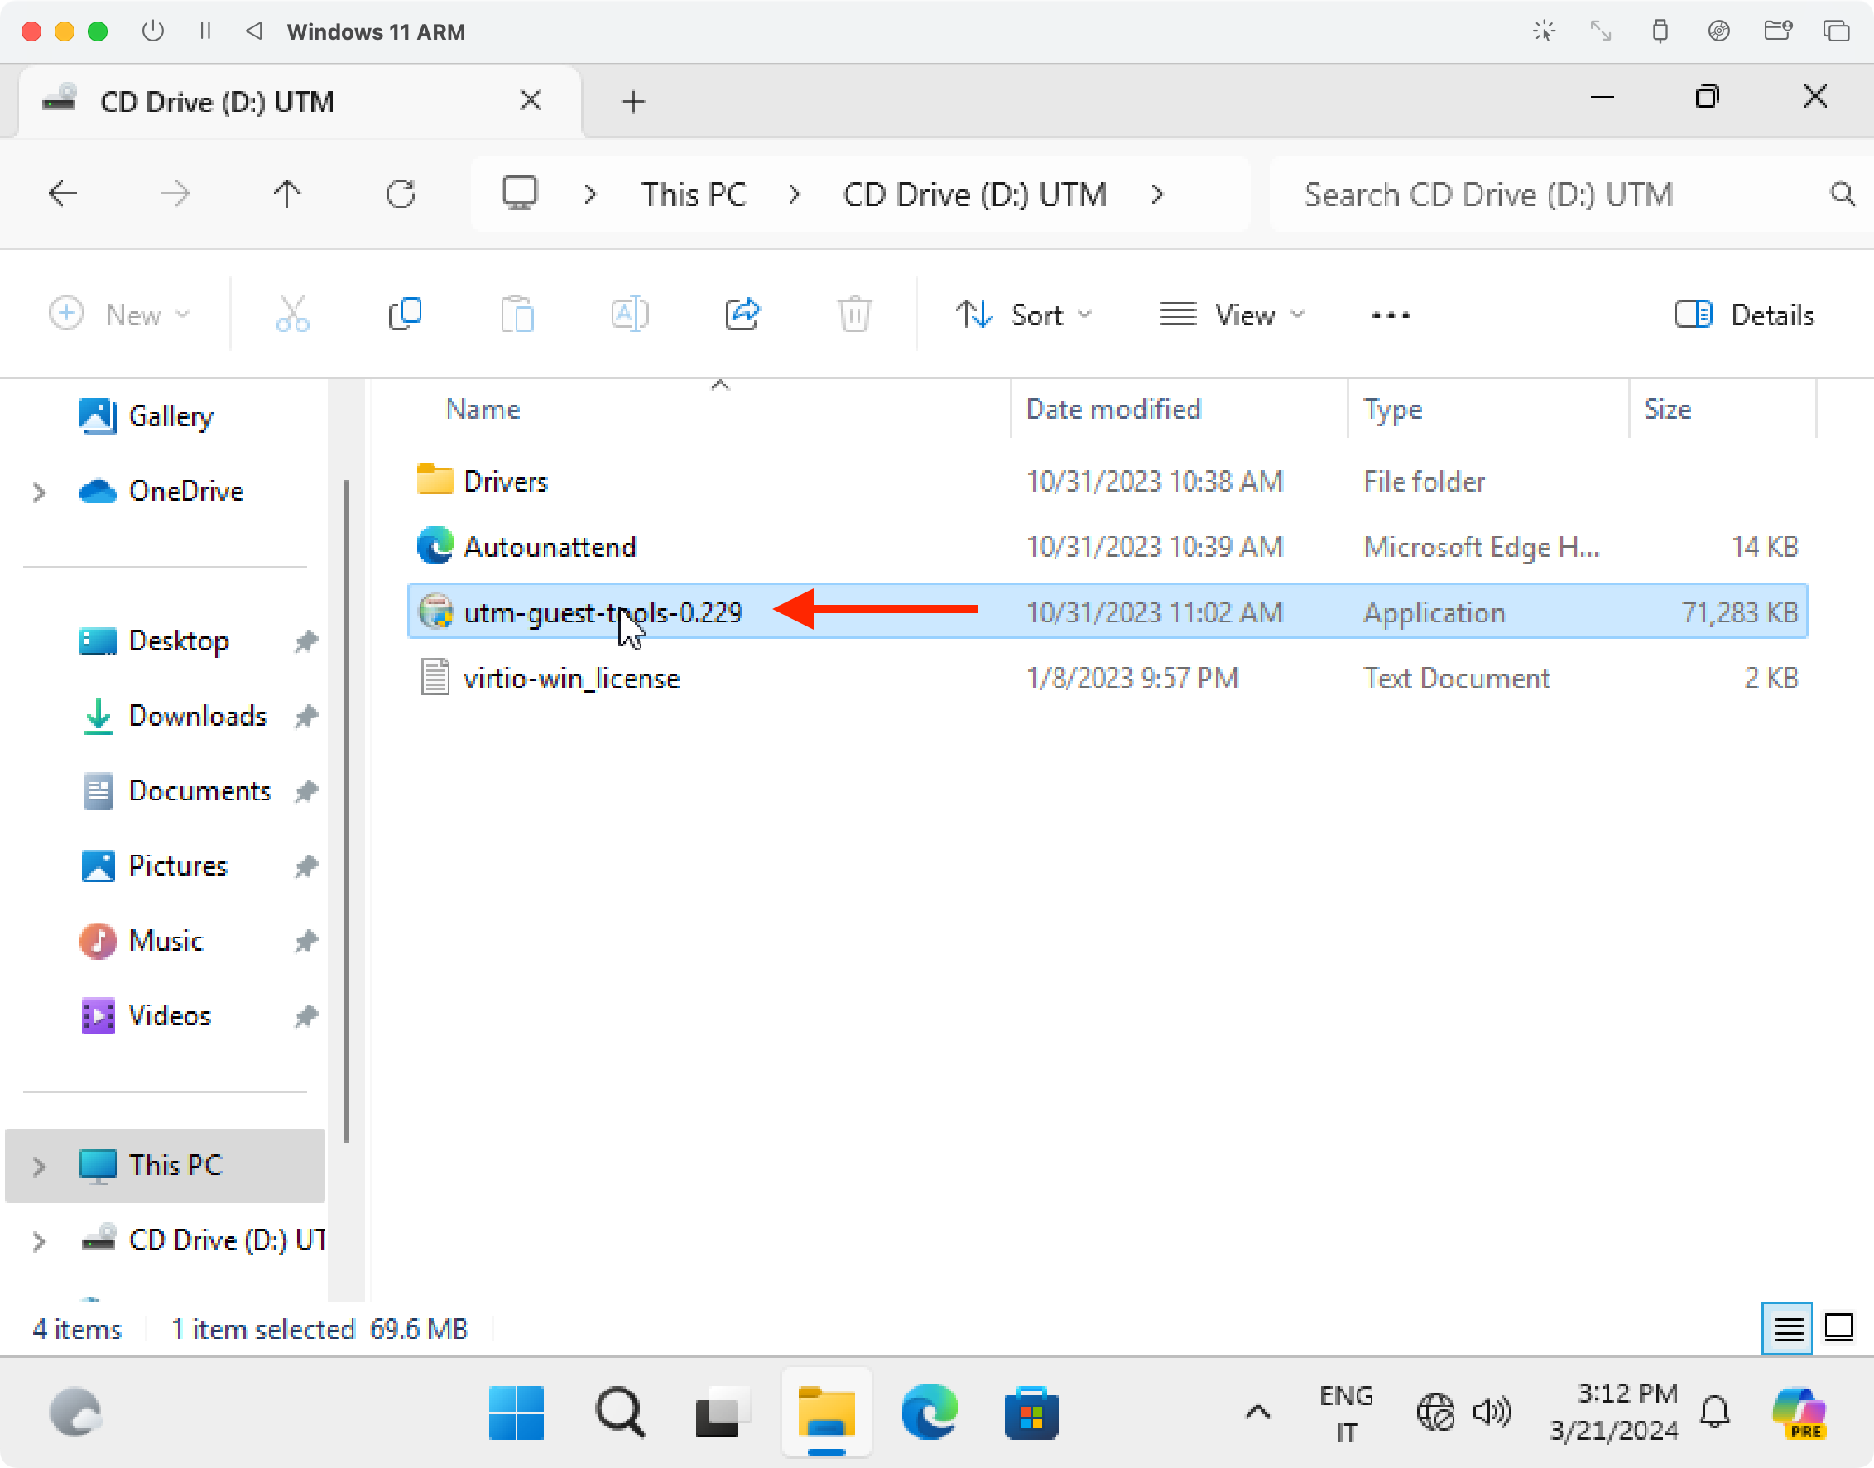Screen dimensions: 1874x1468
Task: Expand chevron after This PC in address bar
Action: point(795,195)
